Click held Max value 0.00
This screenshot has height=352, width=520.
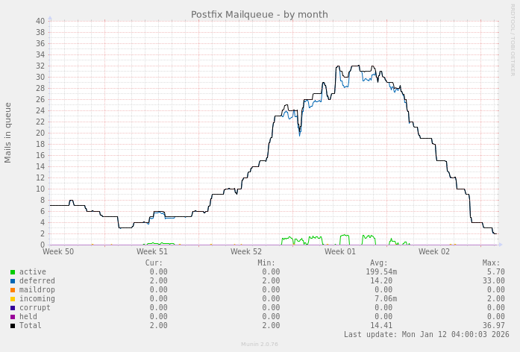496,316
